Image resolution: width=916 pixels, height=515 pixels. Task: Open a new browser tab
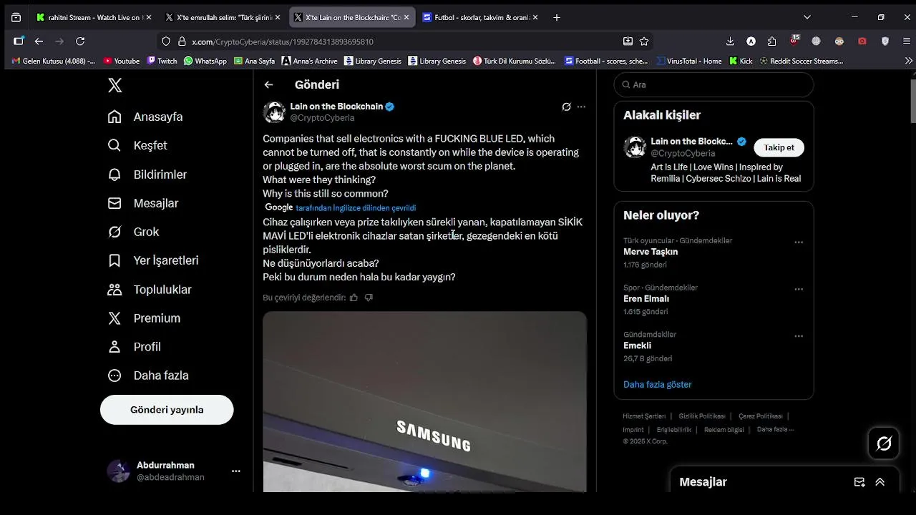click(x=557, y=17)
